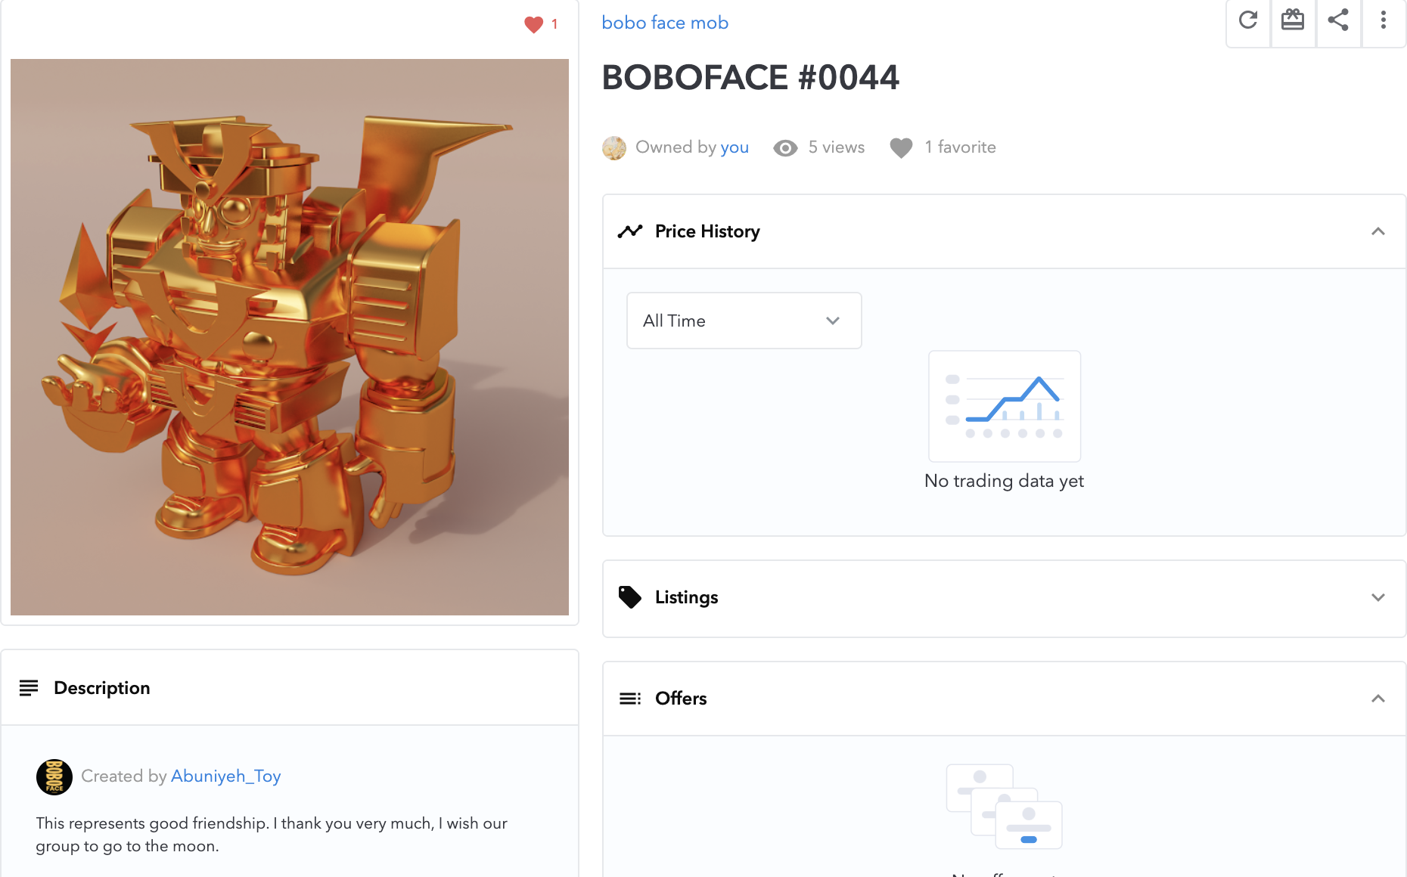Collapse the Offers panel chevron
The width and height of the screenshot is (1407, 877).
pyautogui.click(x=1378, y=699)
